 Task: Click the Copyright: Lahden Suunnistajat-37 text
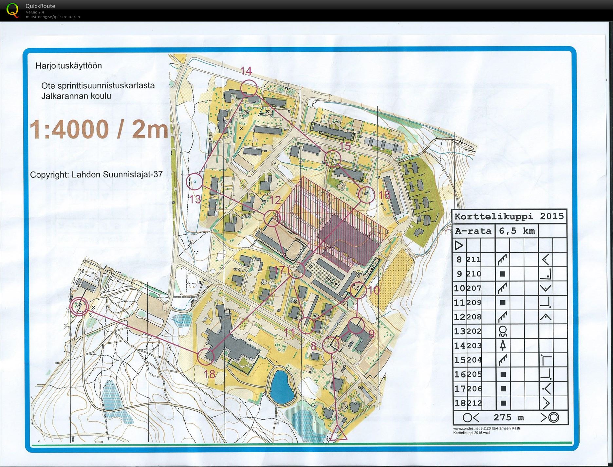coord(96,174)
